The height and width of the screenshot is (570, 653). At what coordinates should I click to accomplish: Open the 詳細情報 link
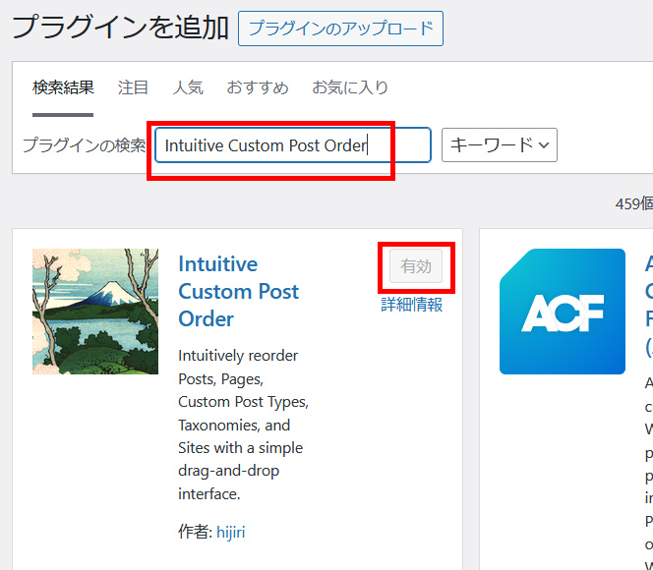[412, 305]
